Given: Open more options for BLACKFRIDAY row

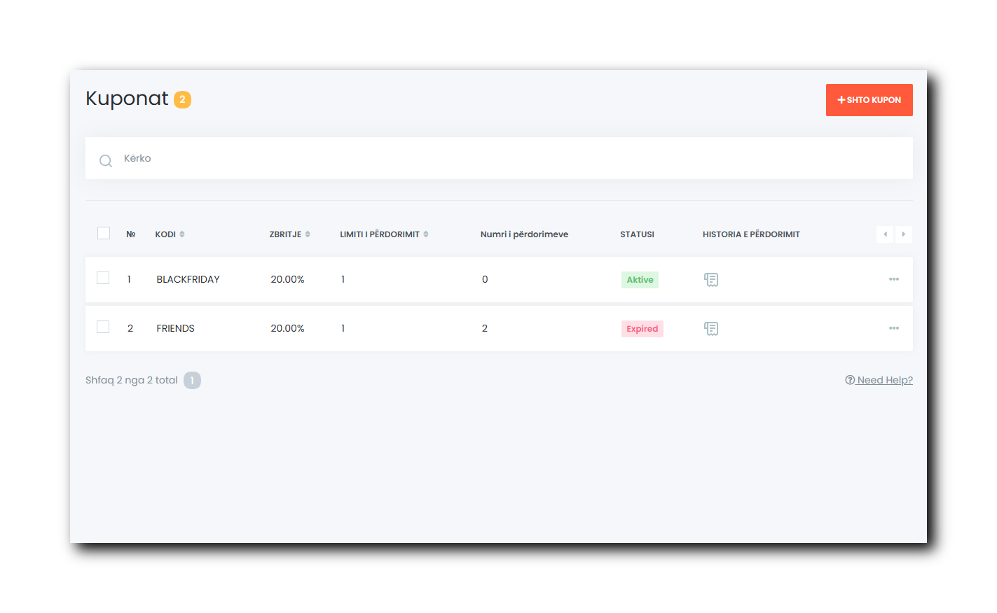Looking at the screenshot, I should (893, 279).
